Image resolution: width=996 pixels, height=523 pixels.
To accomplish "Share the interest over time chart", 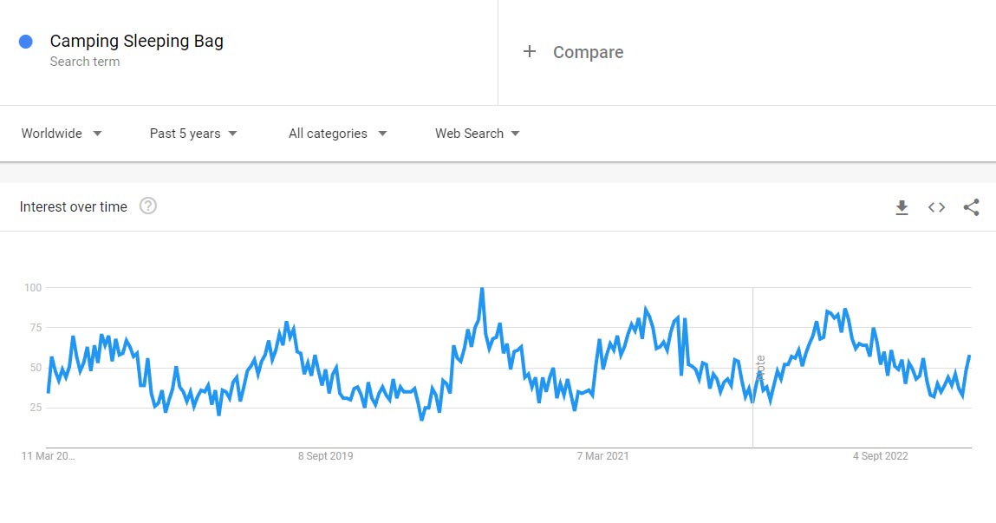I will pyautogui.click(x=971, y=207).
